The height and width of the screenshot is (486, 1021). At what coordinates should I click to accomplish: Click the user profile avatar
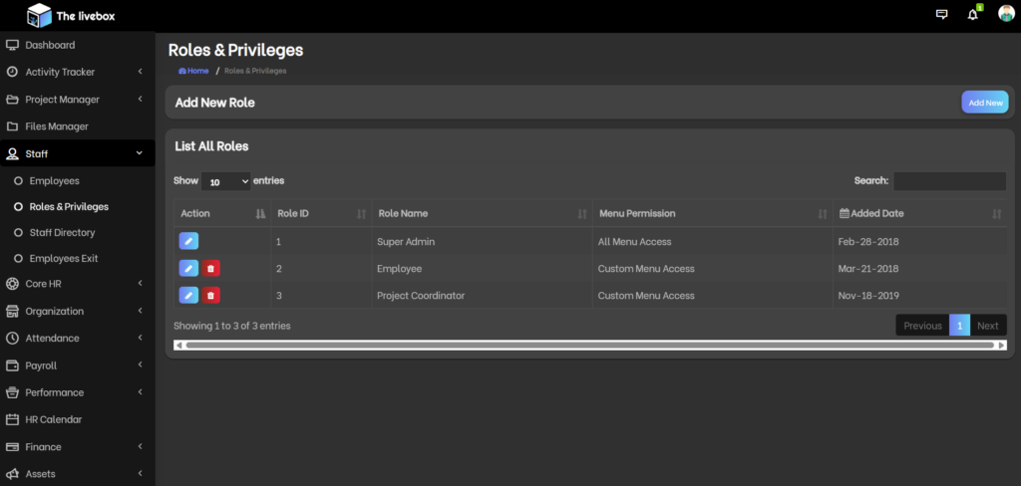click(1006, 14)
